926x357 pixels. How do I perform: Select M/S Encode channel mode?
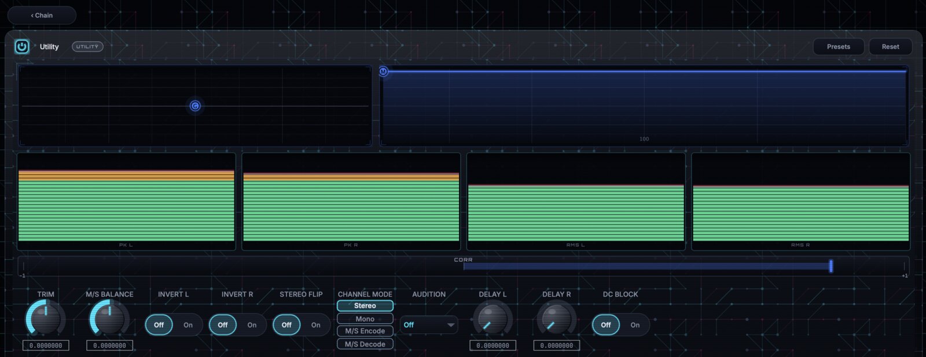365,331
